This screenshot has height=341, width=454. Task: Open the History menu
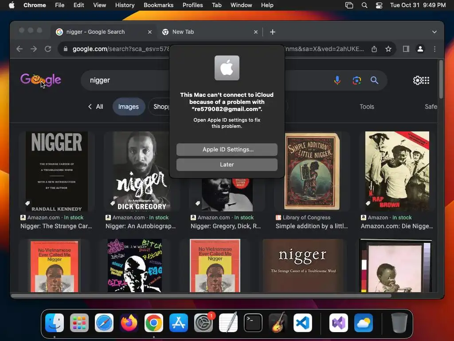tap(125, 5)
